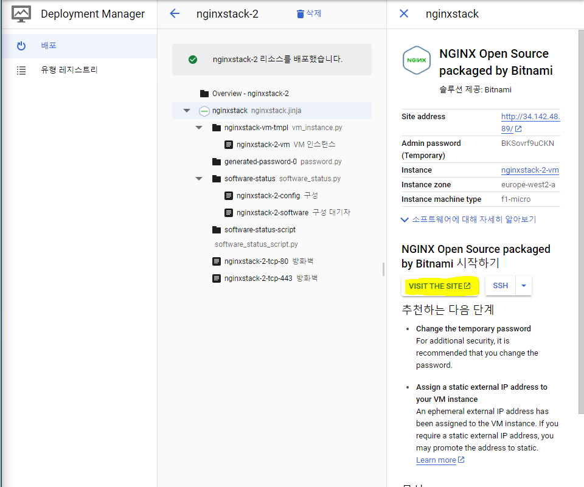Click the nginxstack-2-tcp-443 firewall icon
Image resolution: width=584 pixels, height=487 pixels.
click(x=217, y=278)
